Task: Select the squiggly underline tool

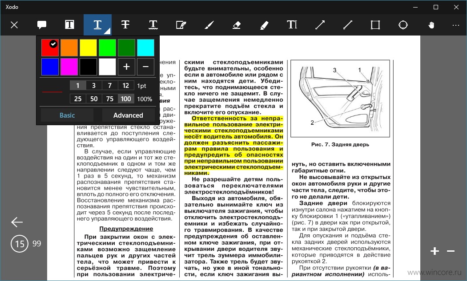Action: (153, 25)
